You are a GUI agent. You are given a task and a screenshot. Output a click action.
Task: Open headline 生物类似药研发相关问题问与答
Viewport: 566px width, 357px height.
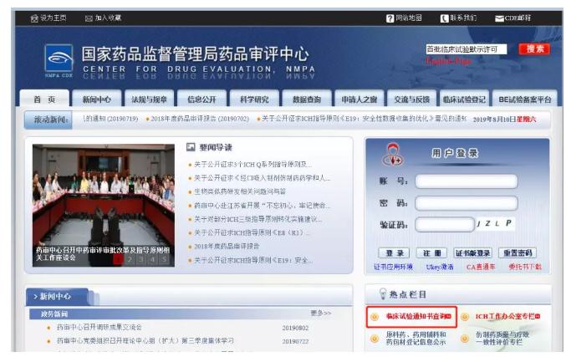240,191
